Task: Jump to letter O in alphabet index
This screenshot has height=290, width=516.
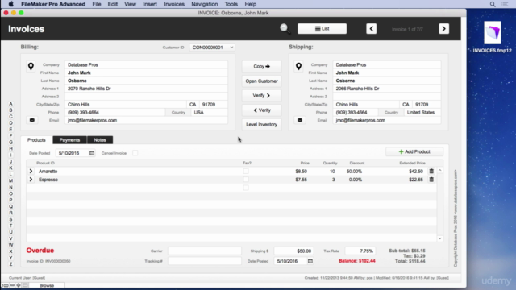Action: coord(10,193)
